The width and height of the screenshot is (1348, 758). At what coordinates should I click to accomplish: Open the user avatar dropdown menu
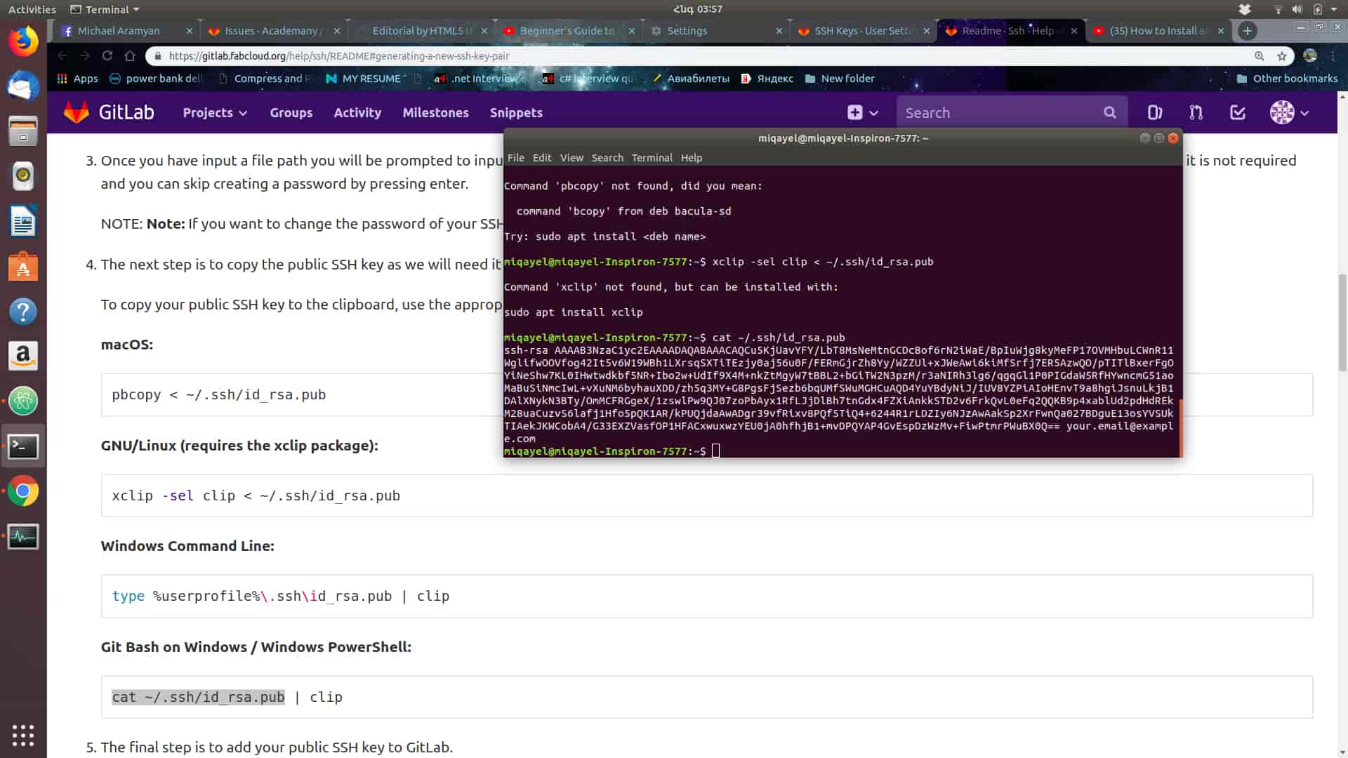pos(1289,112)
